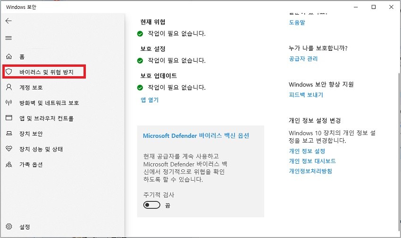The image size is (401, 238).
Task: Click the heart icon for 장치 성능 및 상태
Action: (x=9, y=149)
